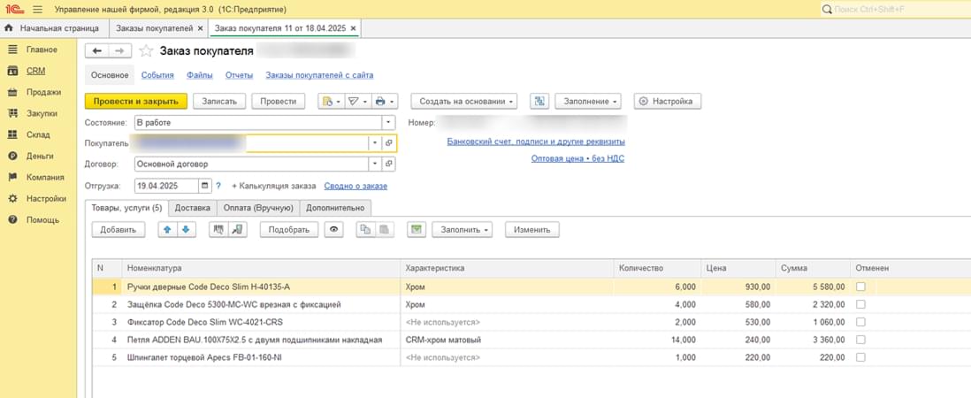Toggle Отменен checkbox for Шпингалет торцевой row

click(860, 357)
